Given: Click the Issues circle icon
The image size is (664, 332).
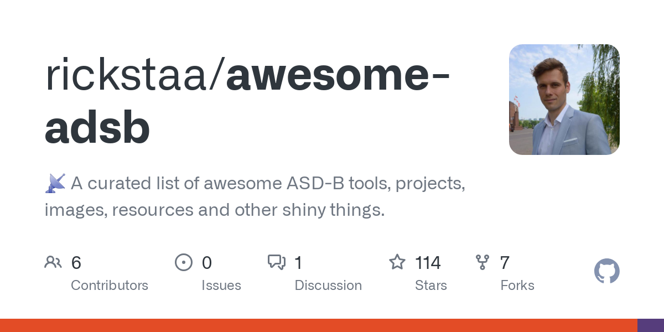Looking at the screenshot, I should click(x=183, y=262).
